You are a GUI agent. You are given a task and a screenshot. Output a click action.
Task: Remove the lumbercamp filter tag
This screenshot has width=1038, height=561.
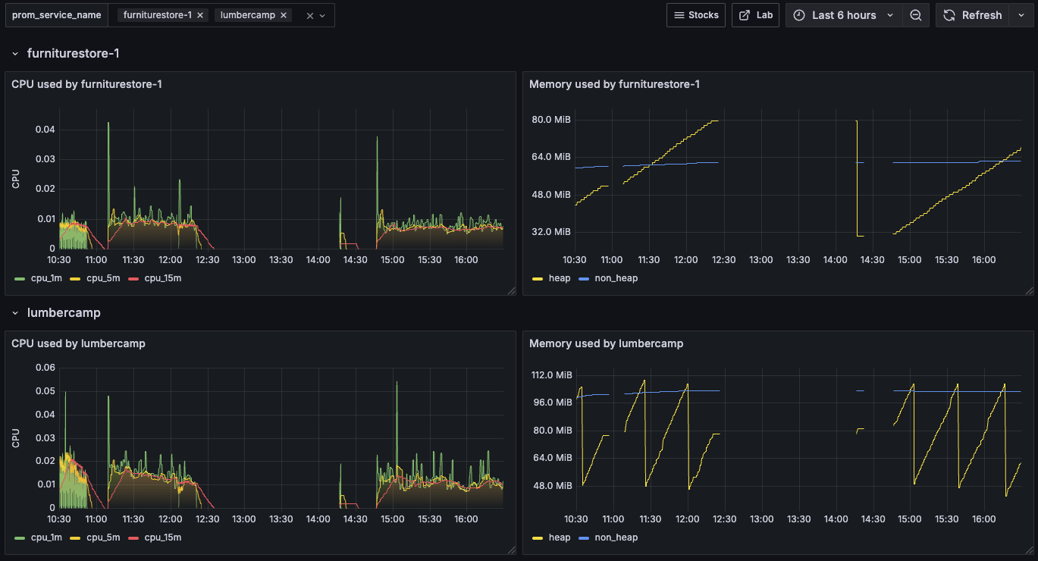[x=283, y=15]
